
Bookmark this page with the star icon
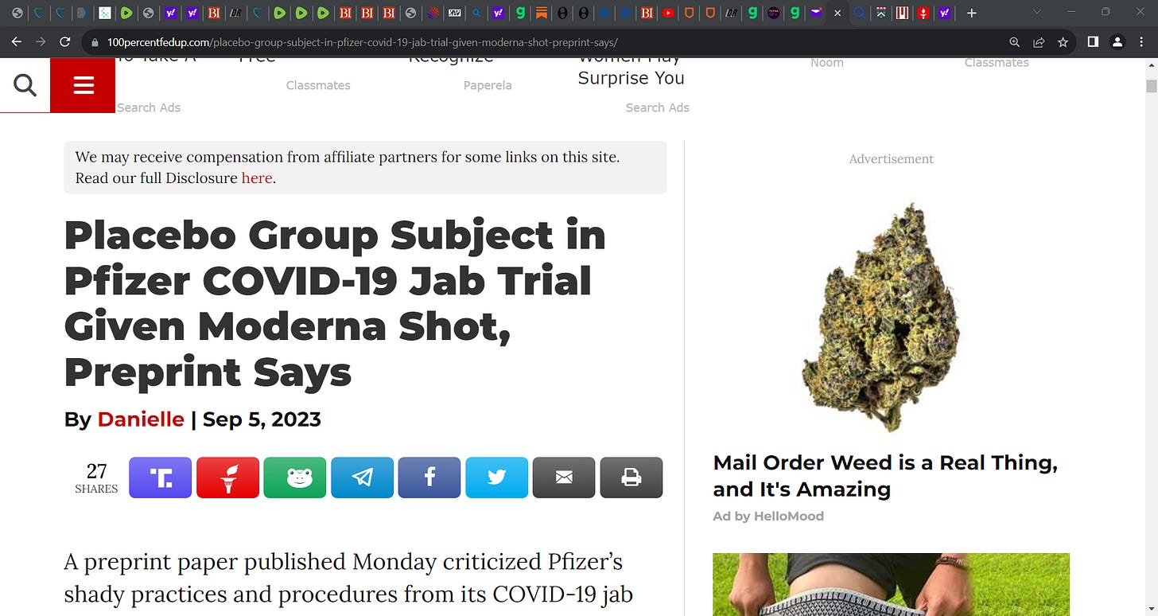point(1063,42)
